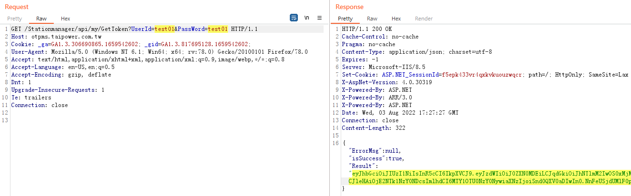Toggle the blue word-wrap icon in Request

[x=294, y=18]
